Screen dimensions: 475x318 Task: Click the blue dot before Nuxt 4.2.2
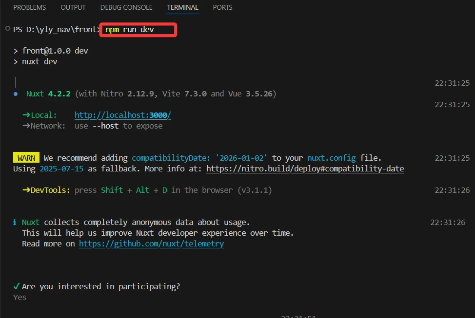tap(16, 94)
